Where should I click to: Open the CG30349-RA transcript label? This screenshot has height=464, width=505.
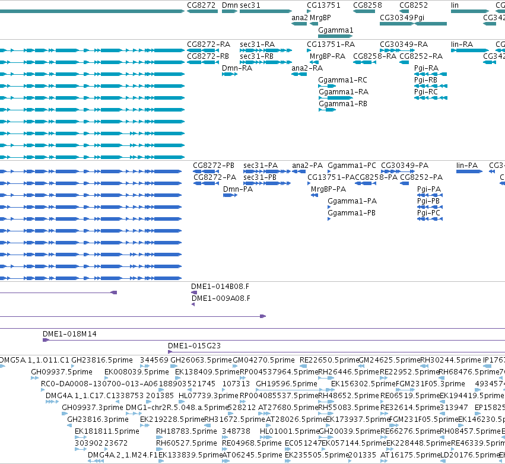404,45
